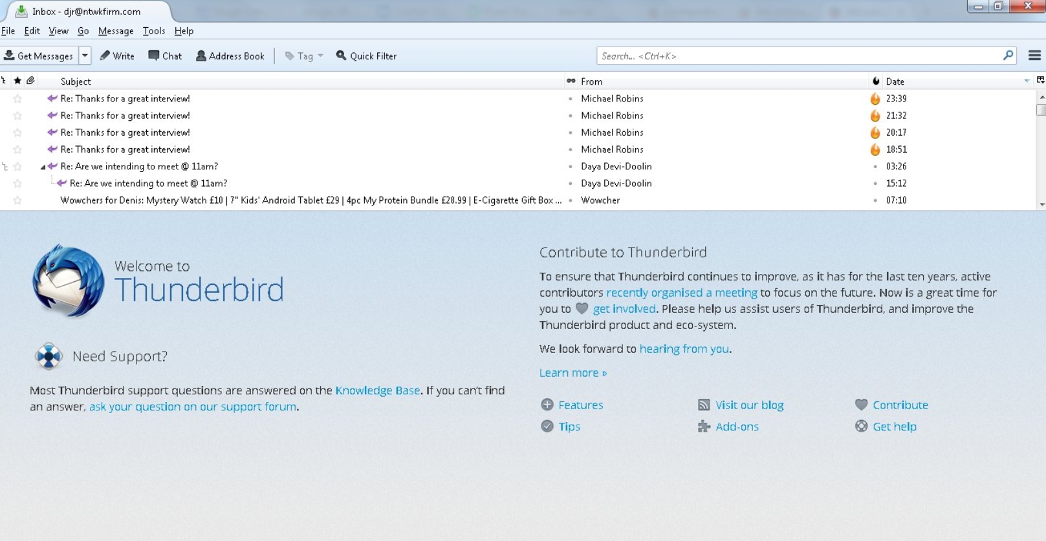Toggle junk flame on 18:51 message
Viewport: 1046px width, 541px height.
875,149
